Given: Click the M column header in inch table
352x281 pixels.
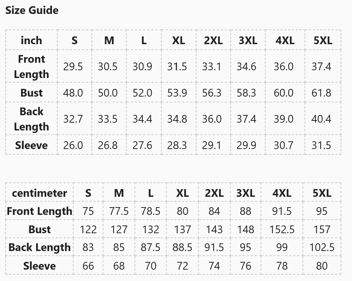Looking at the screenshot, I should click(x=109, y=41).
